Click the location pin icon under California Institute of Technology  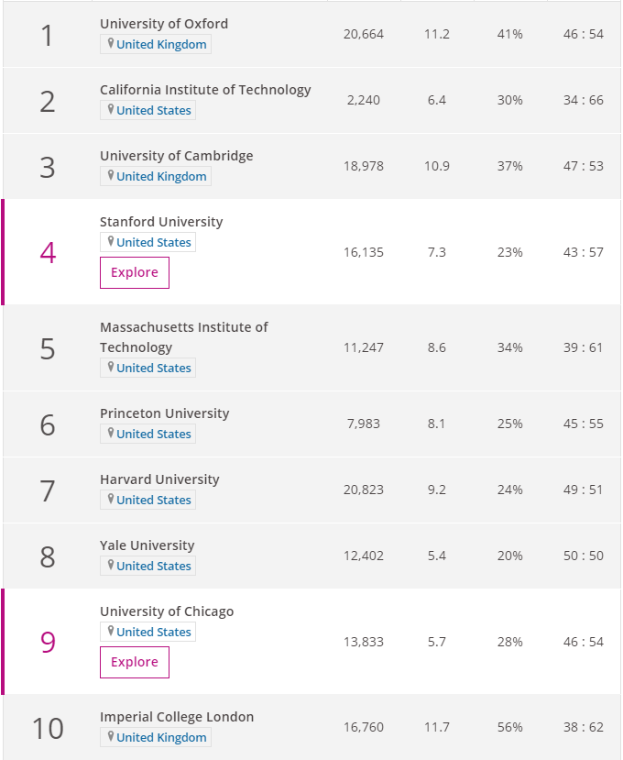pos(111,110)
